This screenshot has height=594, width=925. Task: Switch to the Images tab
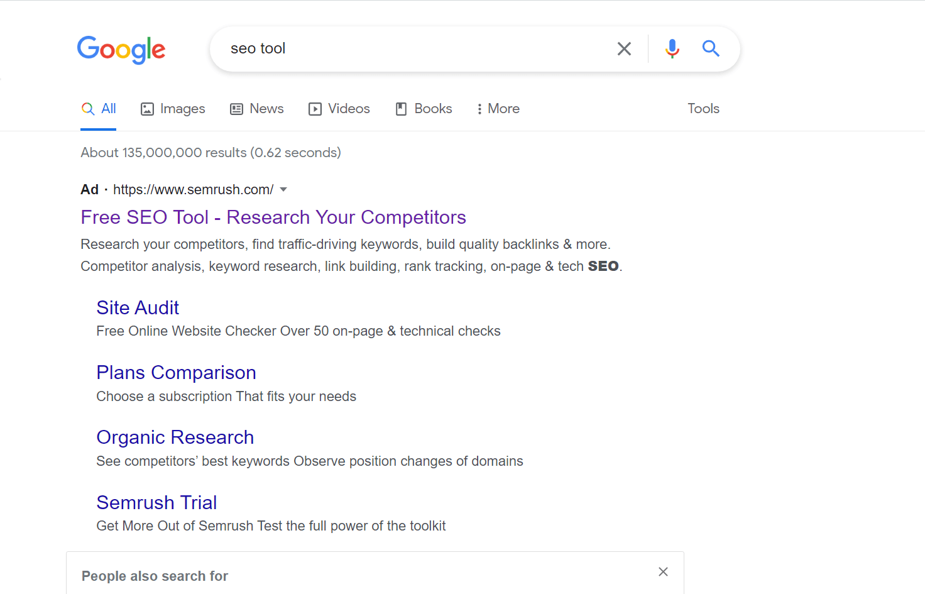(x=173, y=109)
